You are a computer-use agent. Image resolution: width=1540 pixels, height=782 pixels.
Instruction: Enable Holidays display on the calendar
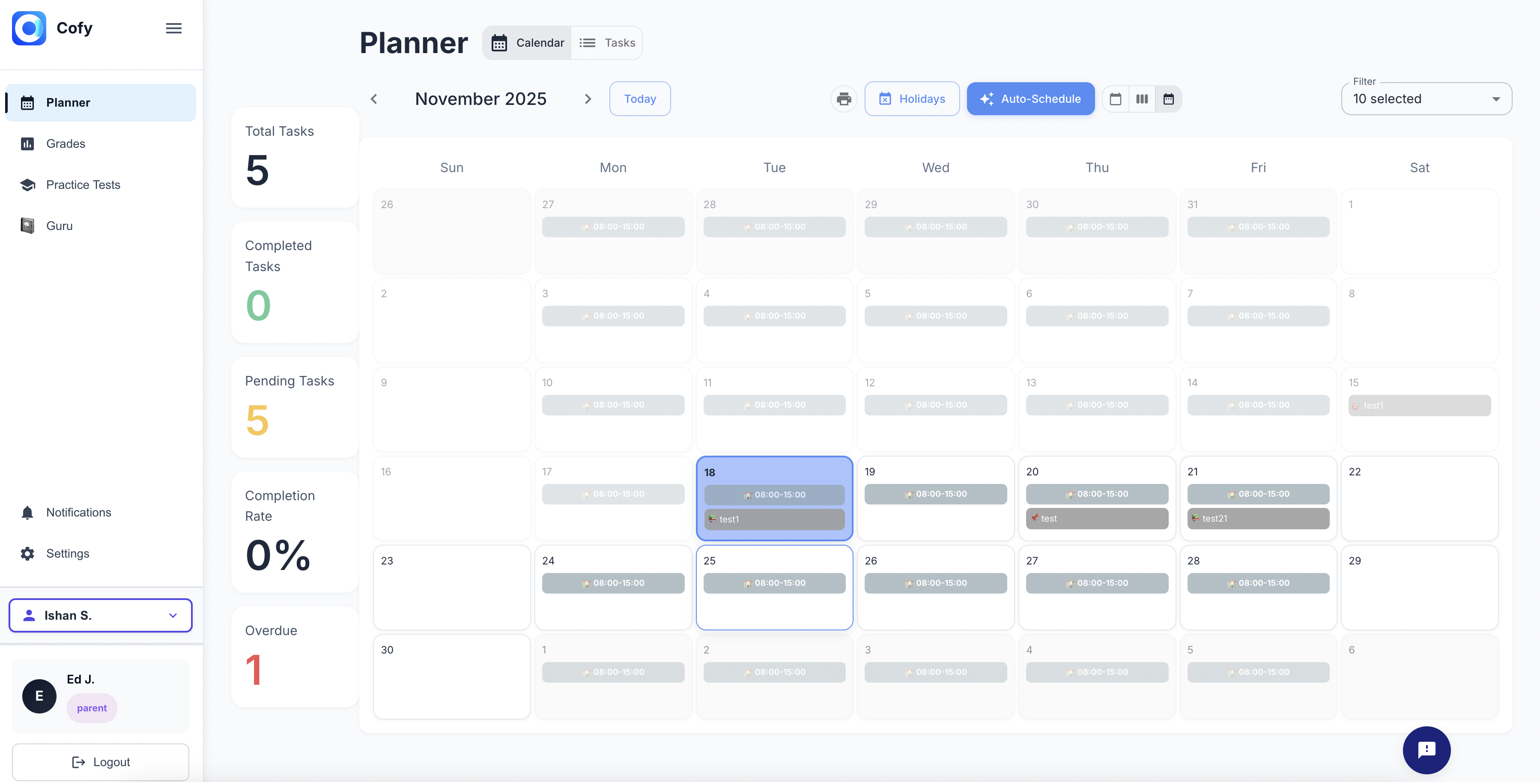coord(912,98)
